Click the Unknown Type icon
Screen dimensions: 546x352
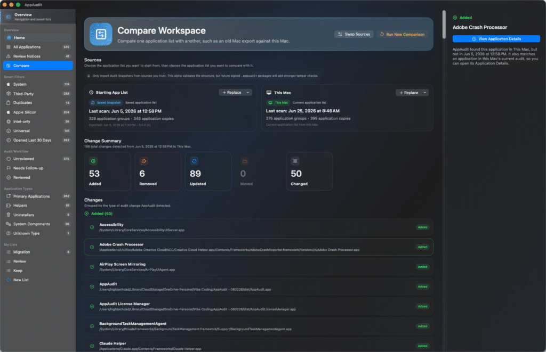pyautogui.click(x=9, y=233)
